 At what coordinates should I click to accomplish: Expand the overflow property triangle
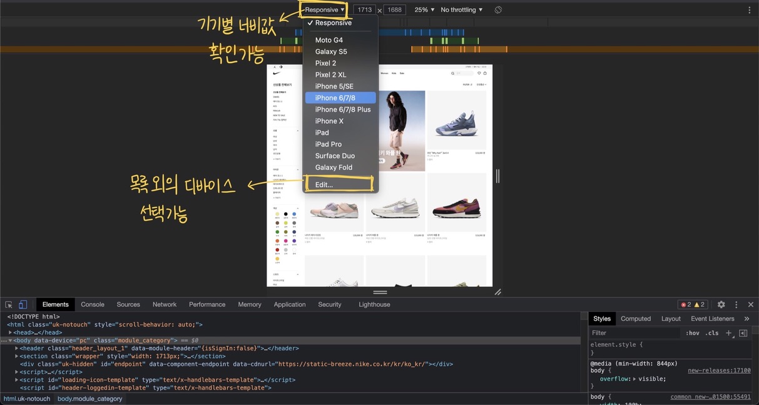tap(634, 379)
